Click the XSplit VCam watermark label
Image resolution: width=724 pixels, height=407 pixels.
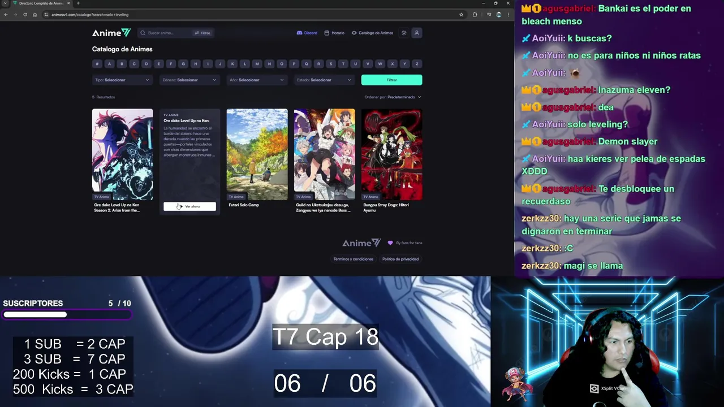click(608, 388)
